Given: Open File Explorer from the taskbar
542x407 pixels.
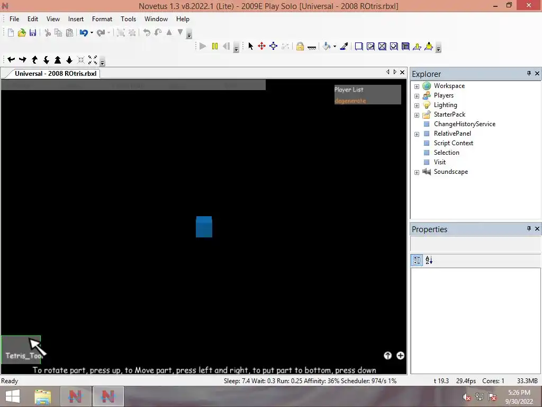Looking at the screenshot, I should (x=42, y=396).
